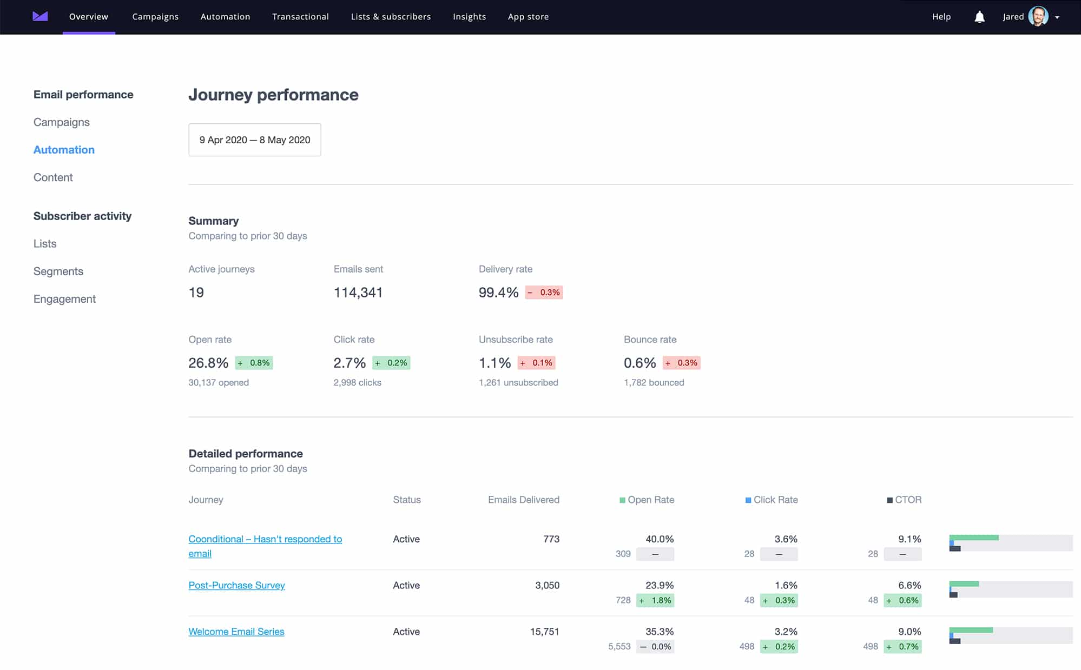The width and height of the screenshot is (1081, 670).
Task: Open the Insights section
Action: pos(469,16)
